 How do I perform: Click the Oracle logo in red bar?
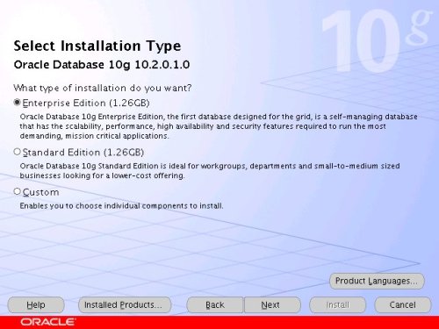click(47, 322)
